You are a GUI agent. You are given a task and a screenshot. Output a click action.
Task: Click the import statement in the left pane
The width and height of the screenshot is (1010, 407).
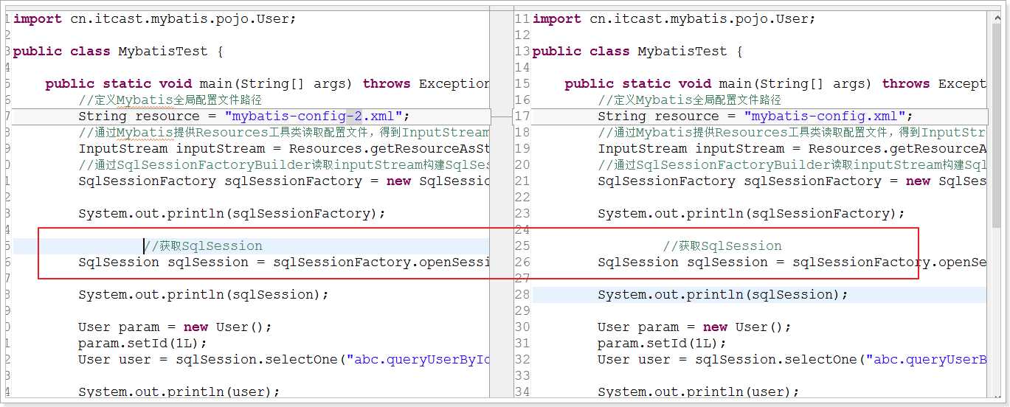coord(155,19)
